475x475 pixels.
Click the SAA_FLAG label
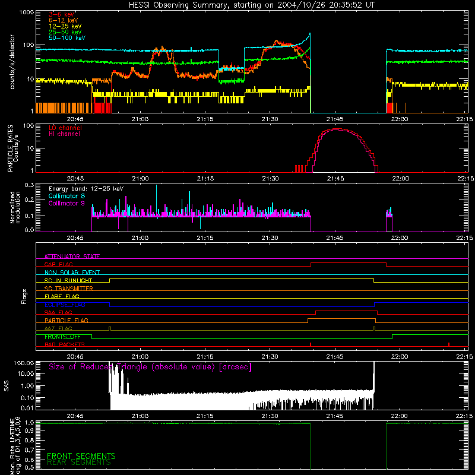[58, 312]
